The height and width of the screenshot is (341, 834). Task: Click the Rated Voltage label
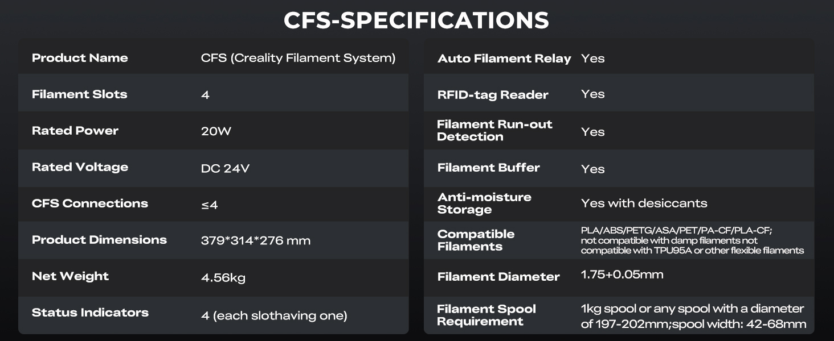pos(80,167)
